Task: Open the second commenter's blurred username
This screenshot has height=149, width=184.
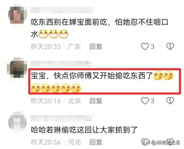Action: 61,64
